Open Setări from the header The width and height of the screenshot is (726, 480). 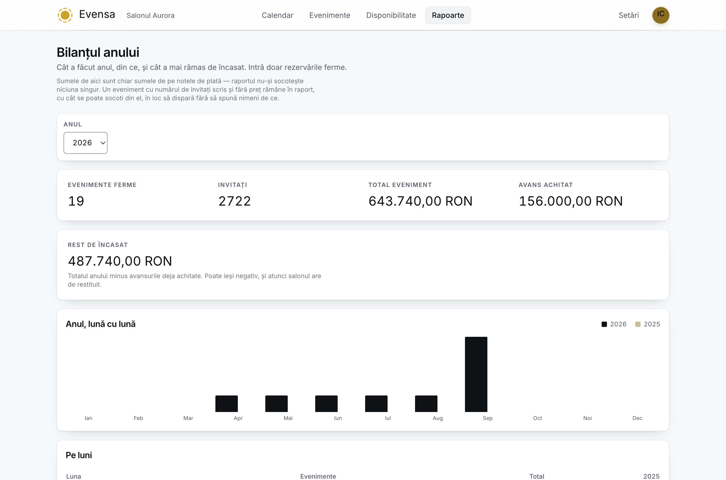point(629,15)
